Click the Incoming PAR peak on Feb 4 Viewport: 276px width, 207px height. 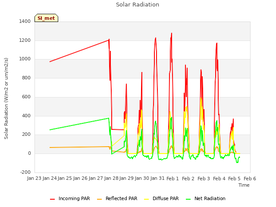click(216, 43)
